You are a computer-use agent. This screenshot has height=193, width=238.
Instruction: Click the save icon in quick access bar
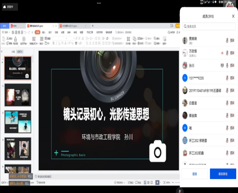click(x=13, y=32)
